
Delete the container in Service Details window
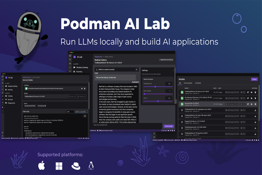85,88
